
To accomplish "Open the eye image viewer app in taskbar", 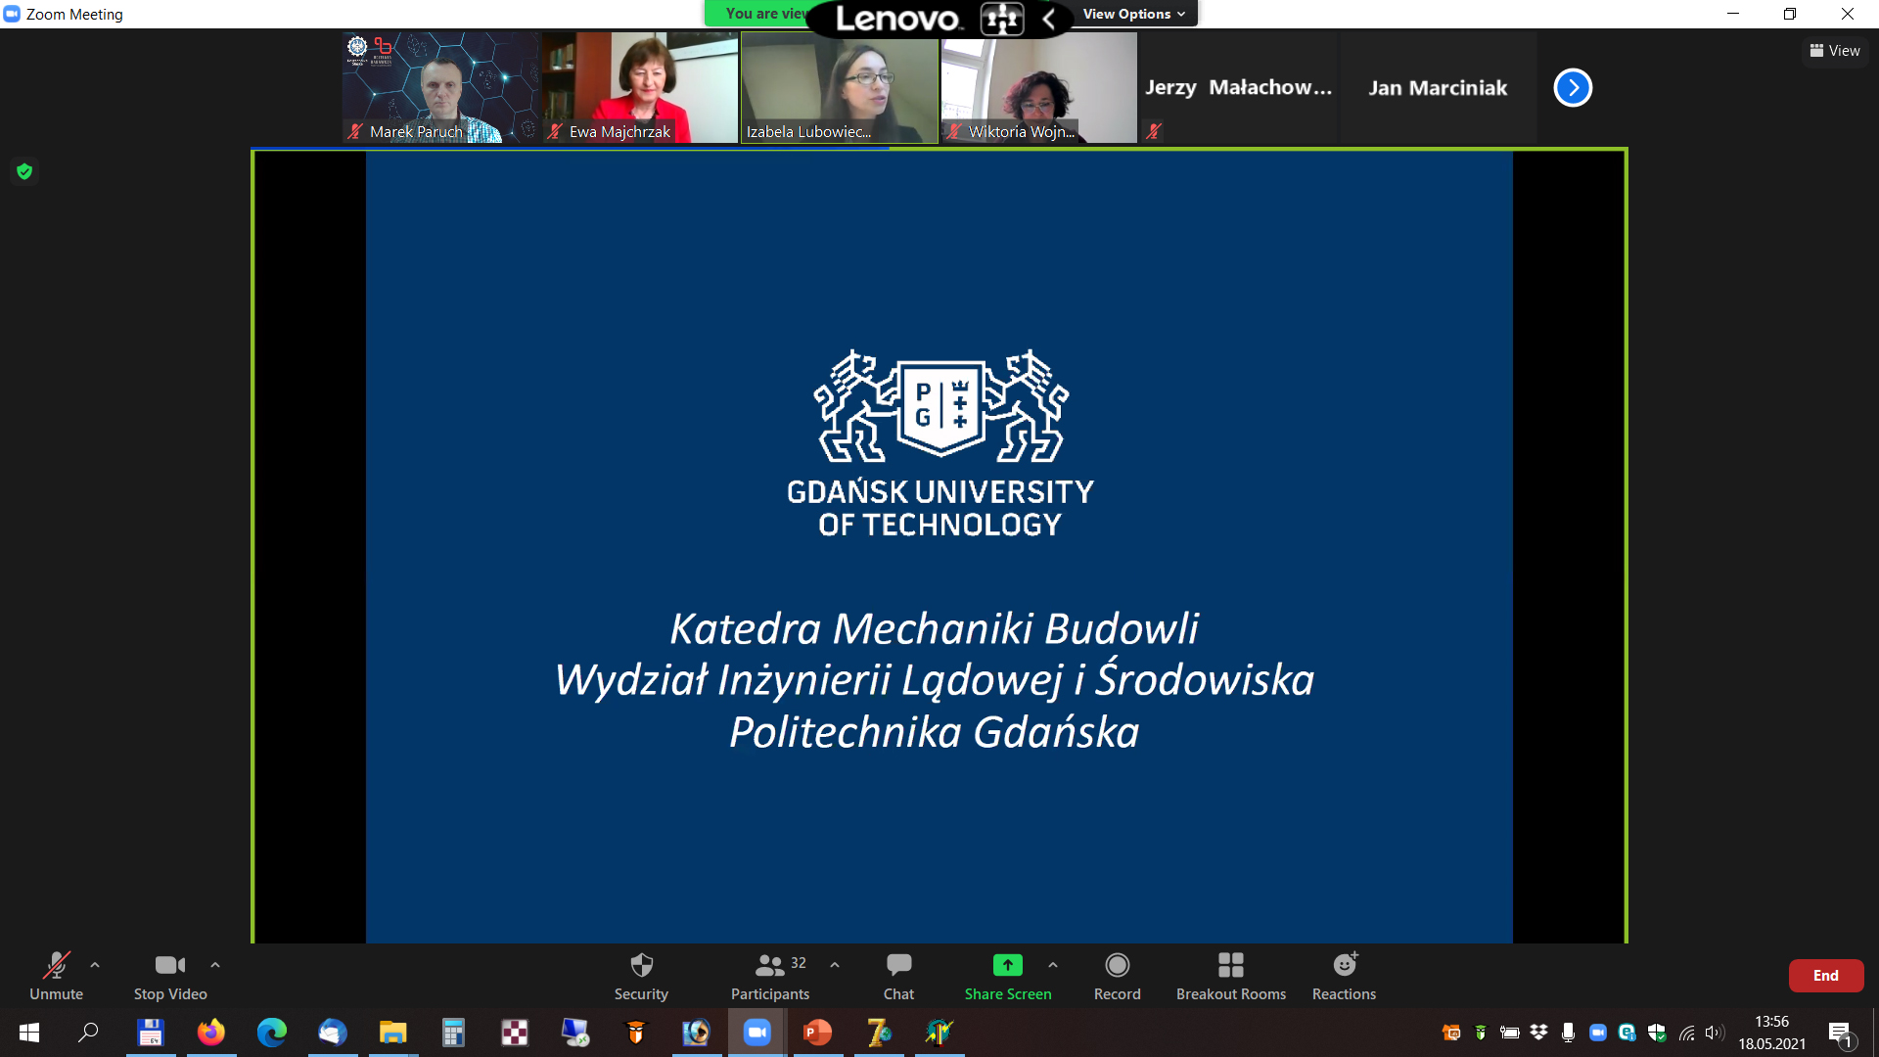I will click(696, 1033).
